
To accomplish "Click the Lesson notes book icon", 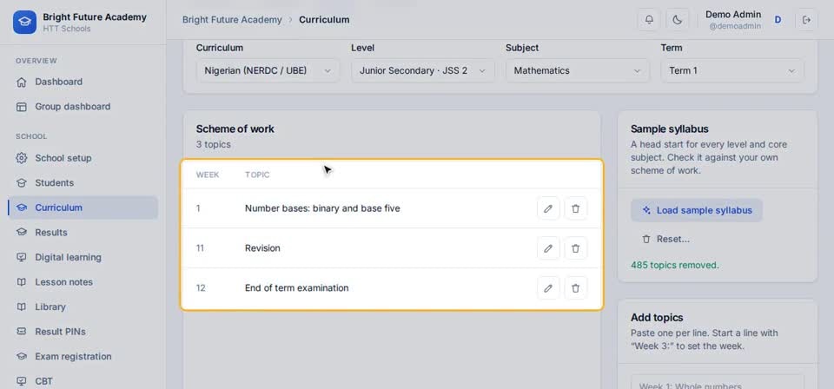I will (x=21, y=282).
